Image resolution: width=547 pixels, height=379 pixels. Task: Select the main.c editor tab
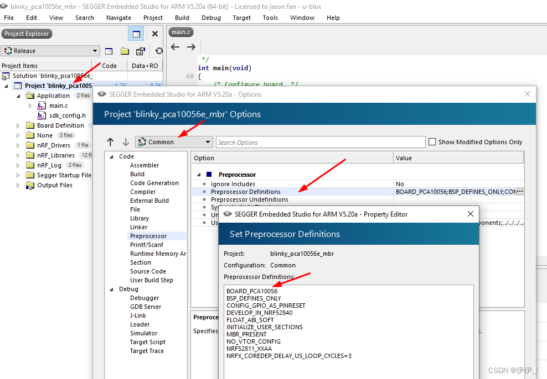pyautogui.click(x=180, y=32)
